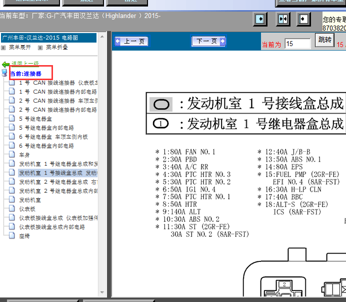Click legend title 发动机室 1 号继电器盒总成
The width and height of the screenshot is (346, 302).
265,124
